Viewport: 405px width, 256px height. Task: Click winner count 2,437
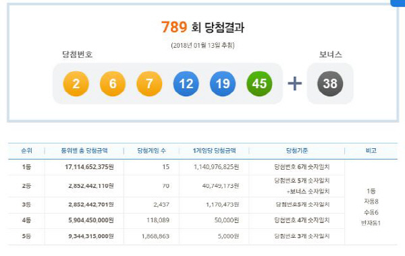tap(161, 205)
